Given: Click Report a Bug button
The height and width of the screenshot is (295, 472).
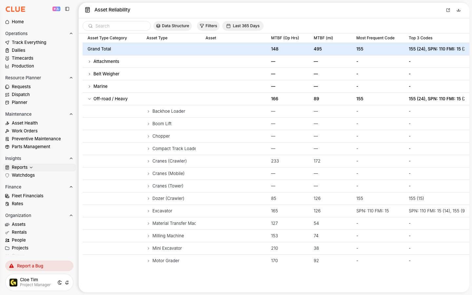Looking at the screenshot, I should (39, 266).
